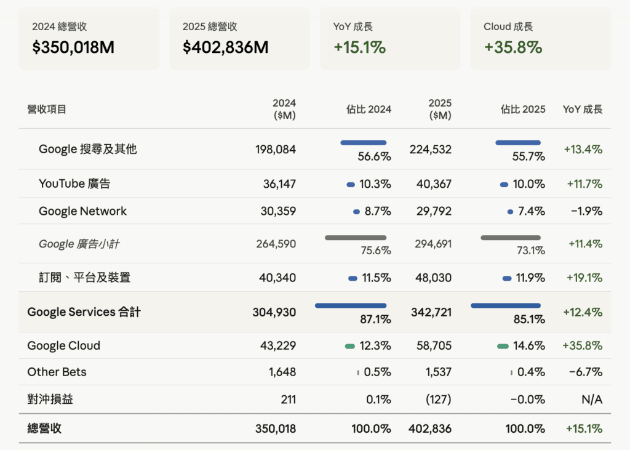Click the +19.1% growth value
630x450 pixels.
(x=584, y=278)
